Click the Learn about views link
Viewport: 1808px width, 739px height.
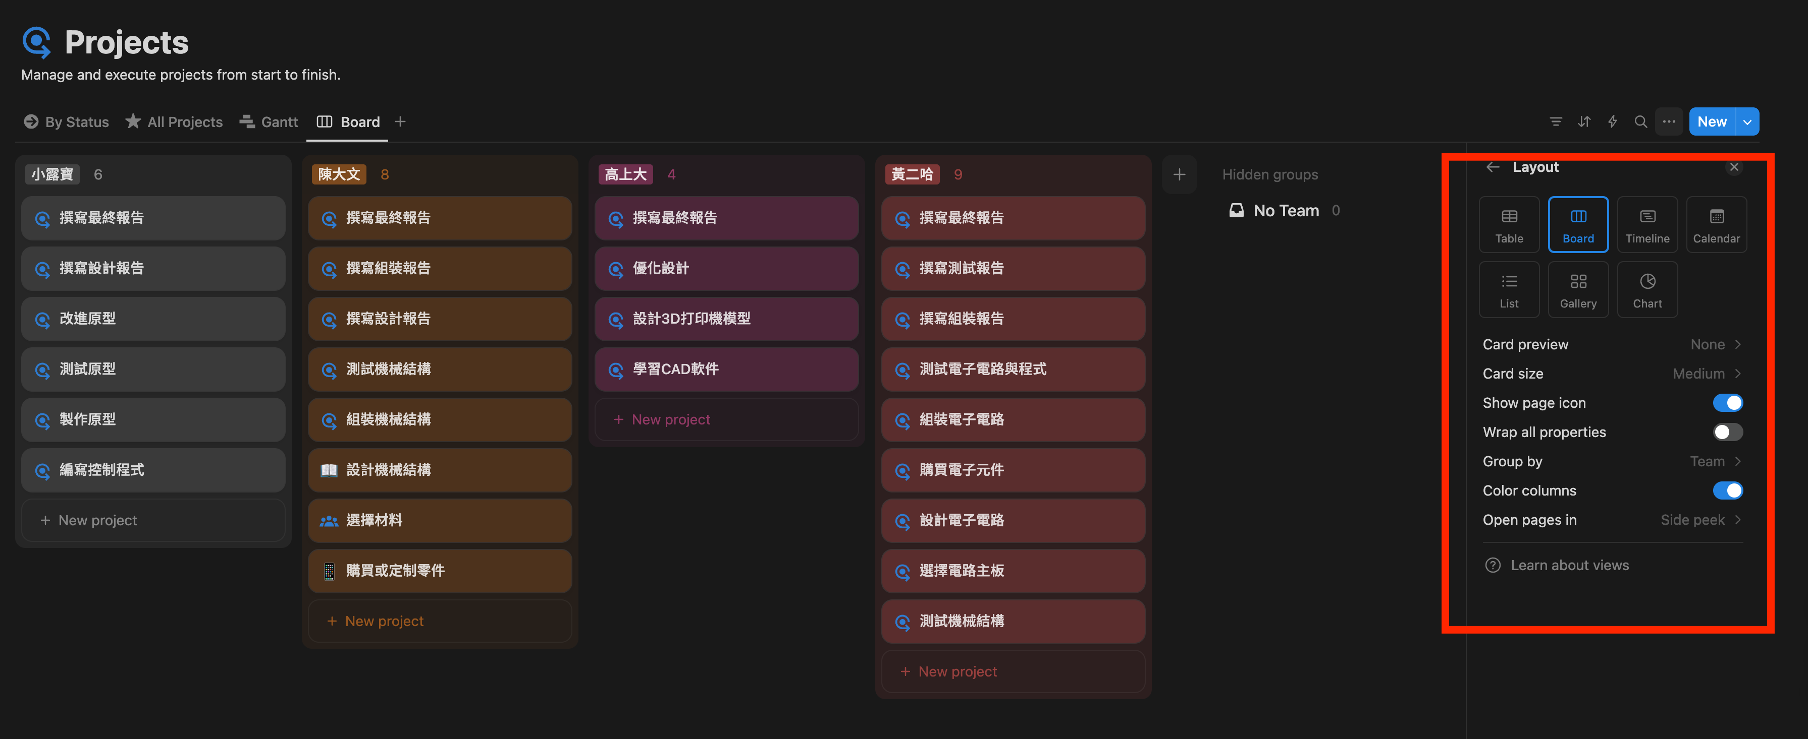tap(1569, 565)
